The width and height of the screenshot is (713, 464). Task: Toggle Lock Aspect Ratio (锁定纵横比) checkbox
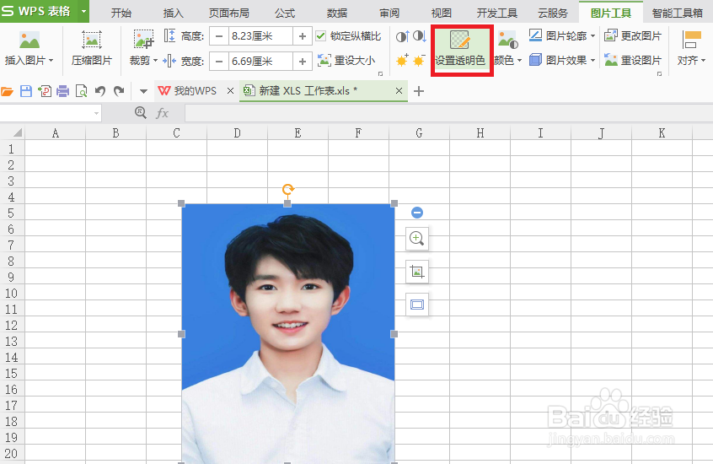point(320,36)
